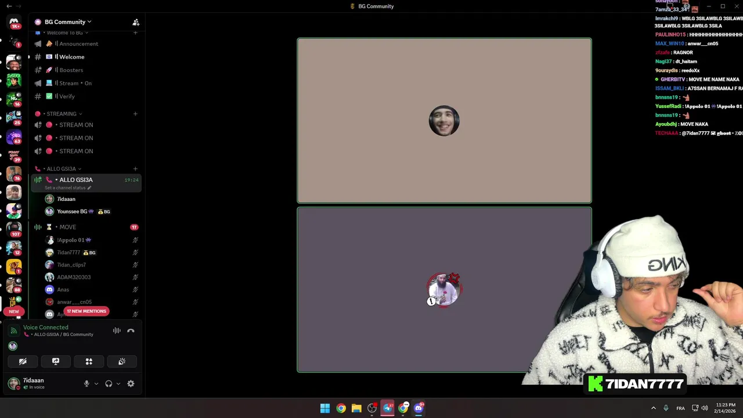Image resolution: width=743 pixels, height=418 pixels.
Task: Show hidden system tray icons
Action: click(653, 408)
